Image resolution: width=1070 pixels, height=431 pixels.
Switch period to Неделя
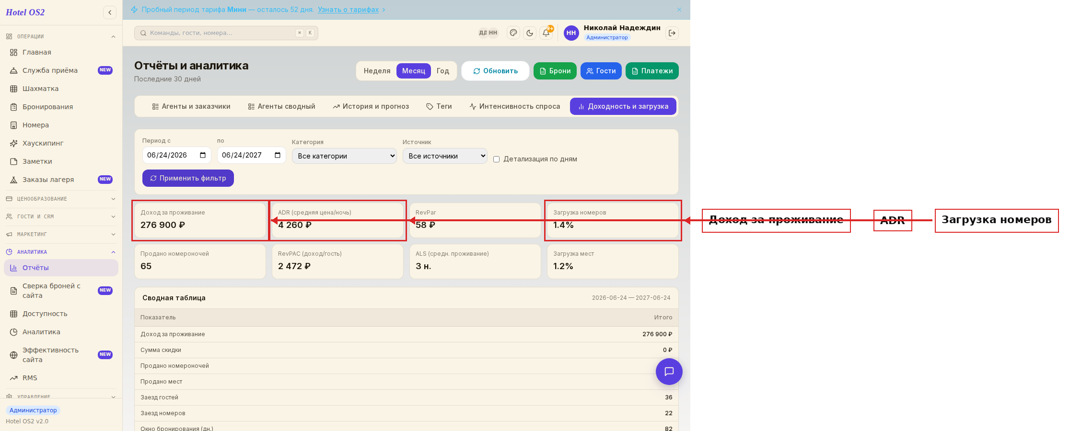point(377,71)
